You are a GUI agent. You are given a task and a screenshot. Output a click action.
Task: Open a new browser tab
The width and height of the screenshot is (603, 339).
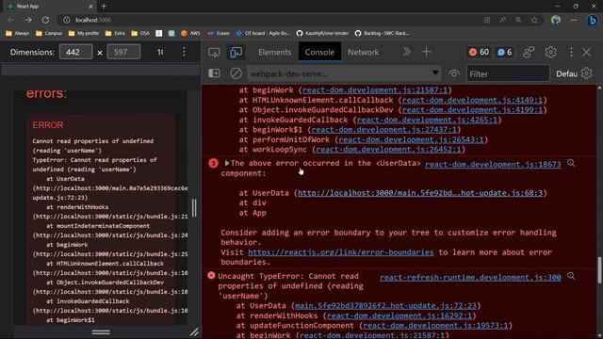coord(104,7)
